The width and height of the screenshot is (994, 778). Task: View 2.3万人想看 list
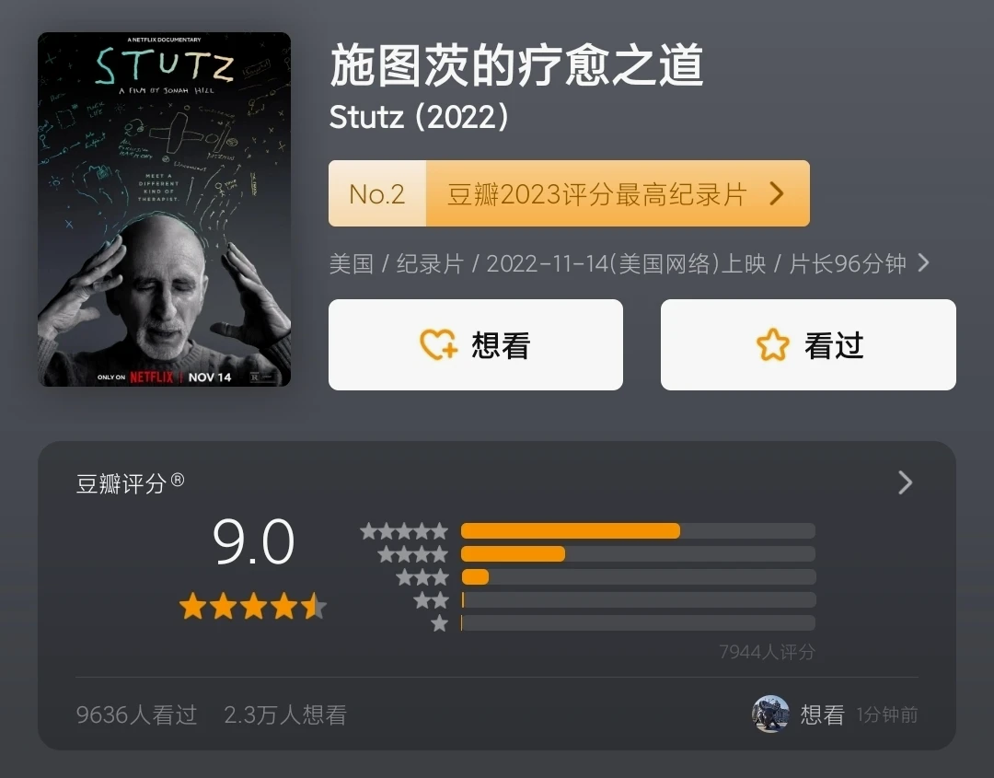(x=285, y=714)
